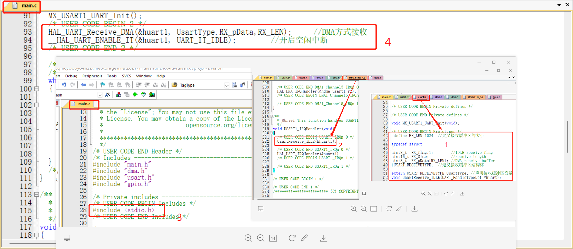573x249 pixels.
Task: Edit the image in front viewer
Action: click(x=304, y=238)
